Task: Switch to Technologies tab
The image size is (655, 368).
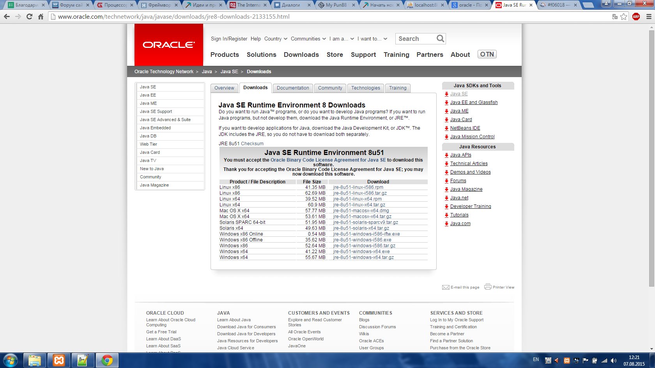Action: [x=365, y=88]
